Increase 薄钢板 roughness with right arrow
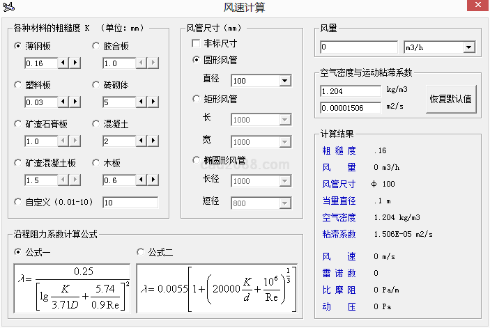This screenshot has width=490, height=328. 75,63
